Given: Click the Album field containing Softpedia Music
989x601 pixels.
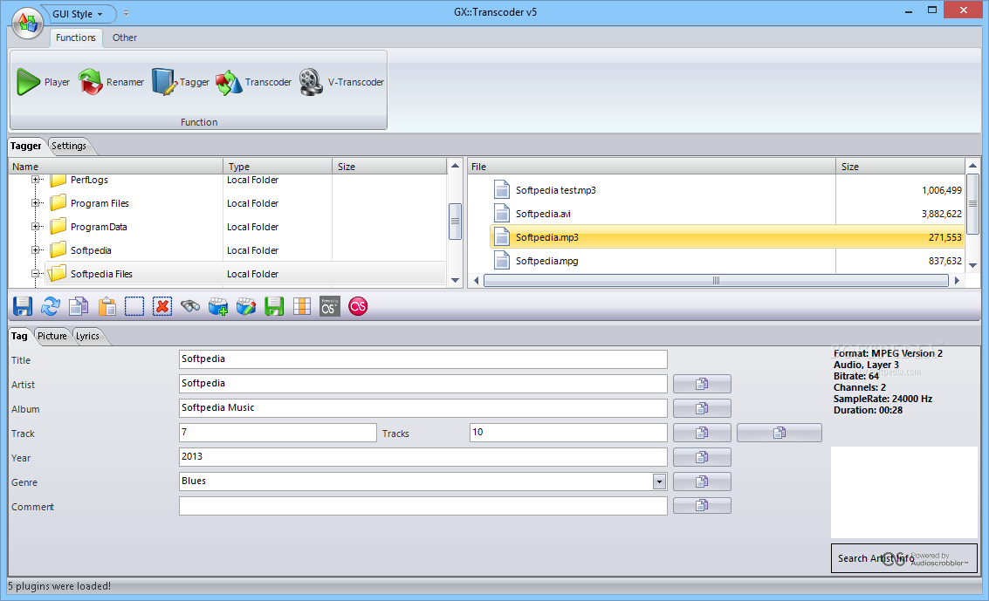Looking at the screenshot, I should click(423, 408).
